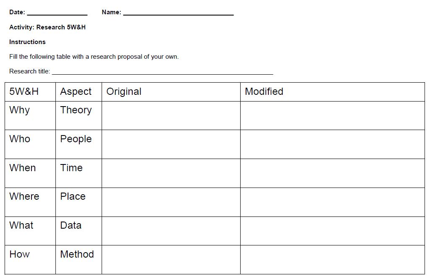430x279 pixels.
Task: Select the Original cell for What row
Action: (x=171, y=231)
